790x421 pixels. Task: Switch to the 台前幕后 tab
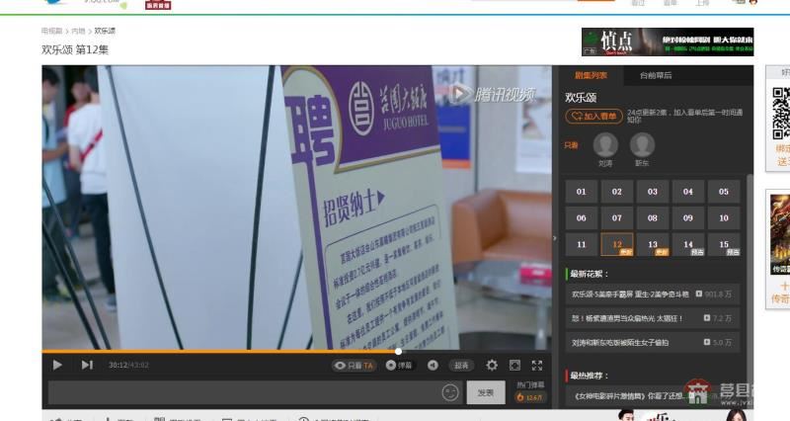click(656, 75)
